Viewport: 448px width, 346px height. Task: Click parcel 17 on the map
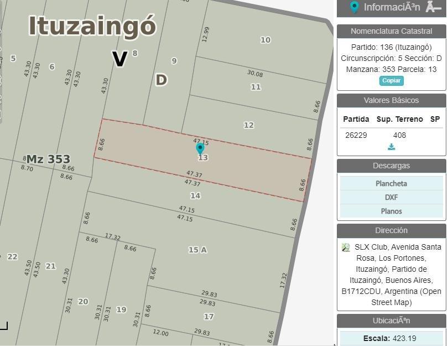(x=209, y=317)
